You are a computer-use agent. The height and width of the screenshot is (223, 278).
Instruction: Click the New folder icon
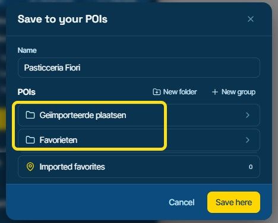pos(156,92)
